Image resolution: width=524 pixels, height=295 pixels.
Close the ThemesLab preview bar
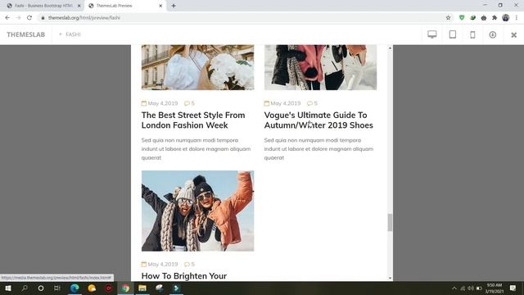click(x=514, y=34)
